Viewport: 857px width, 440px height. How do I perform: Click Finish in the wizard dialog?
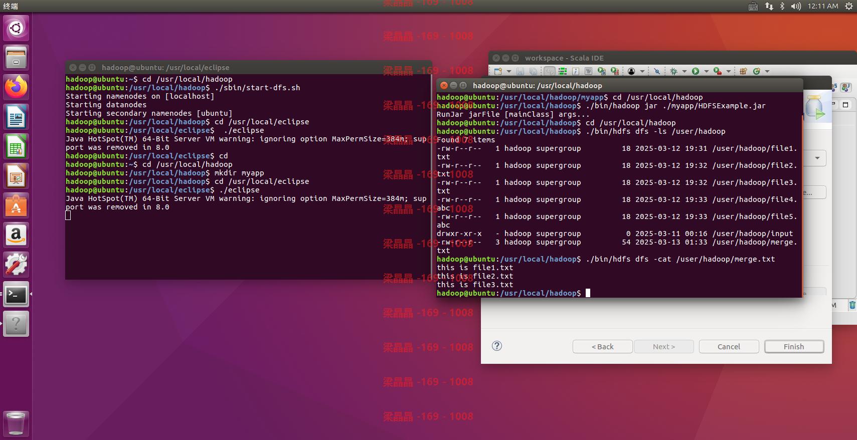pyautogui.click(x=794, y=347)
